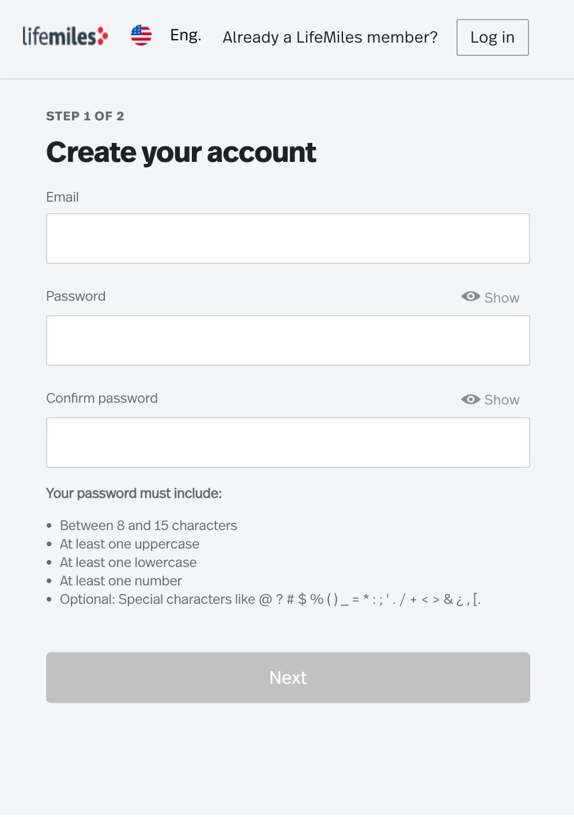Click the 'Already a LifeMiles member?' text

(x=330, y=37)
